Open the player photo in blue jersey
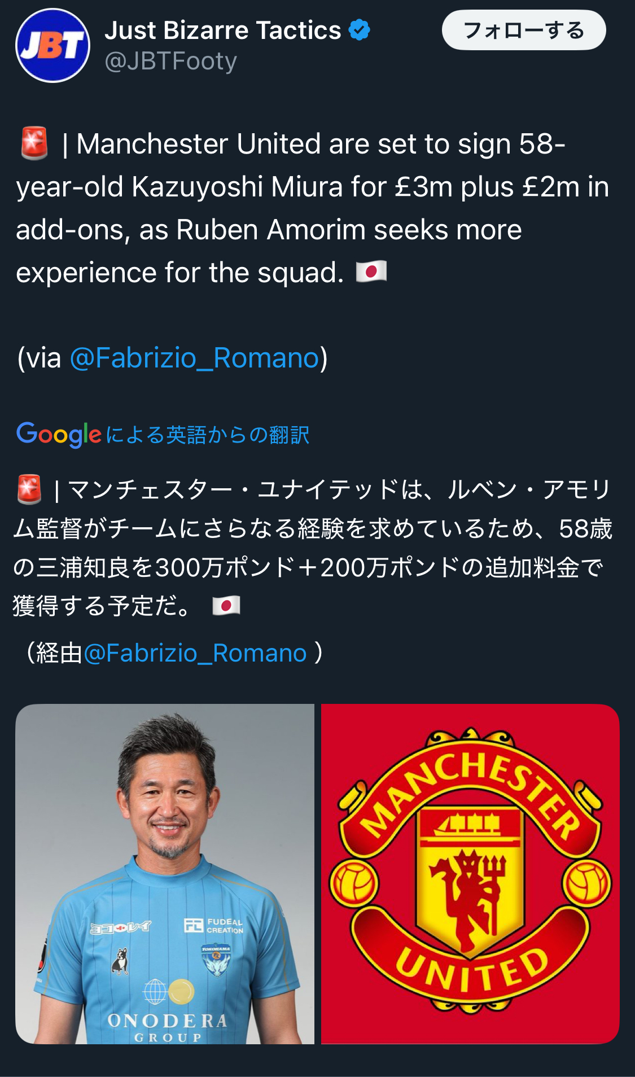Screen dimensions: 635x1077 click(165, 873)
